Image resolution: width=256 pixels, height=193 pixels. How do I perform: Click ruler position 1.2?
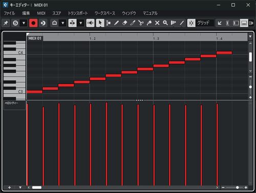[x=93, y=39]
